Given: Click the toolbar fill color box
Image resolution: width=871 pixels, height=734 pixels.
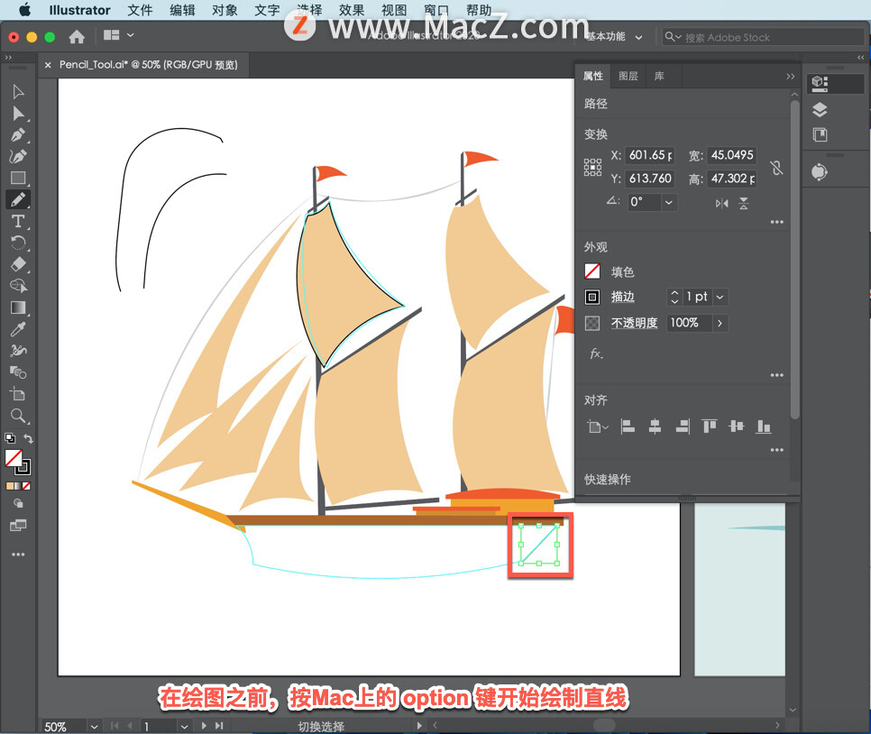Looking at the screenshot, I should 14,458.
